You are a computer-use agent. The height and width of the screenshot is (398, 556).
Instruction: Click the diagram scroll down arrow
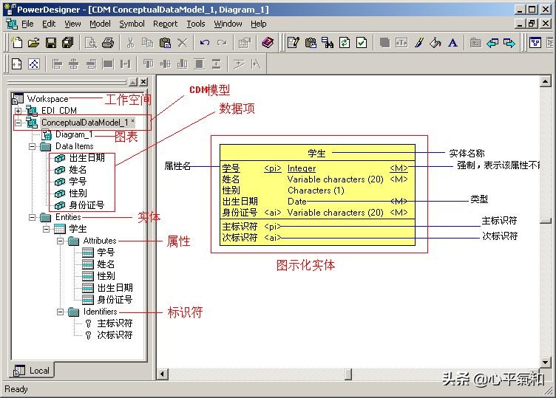546,363
